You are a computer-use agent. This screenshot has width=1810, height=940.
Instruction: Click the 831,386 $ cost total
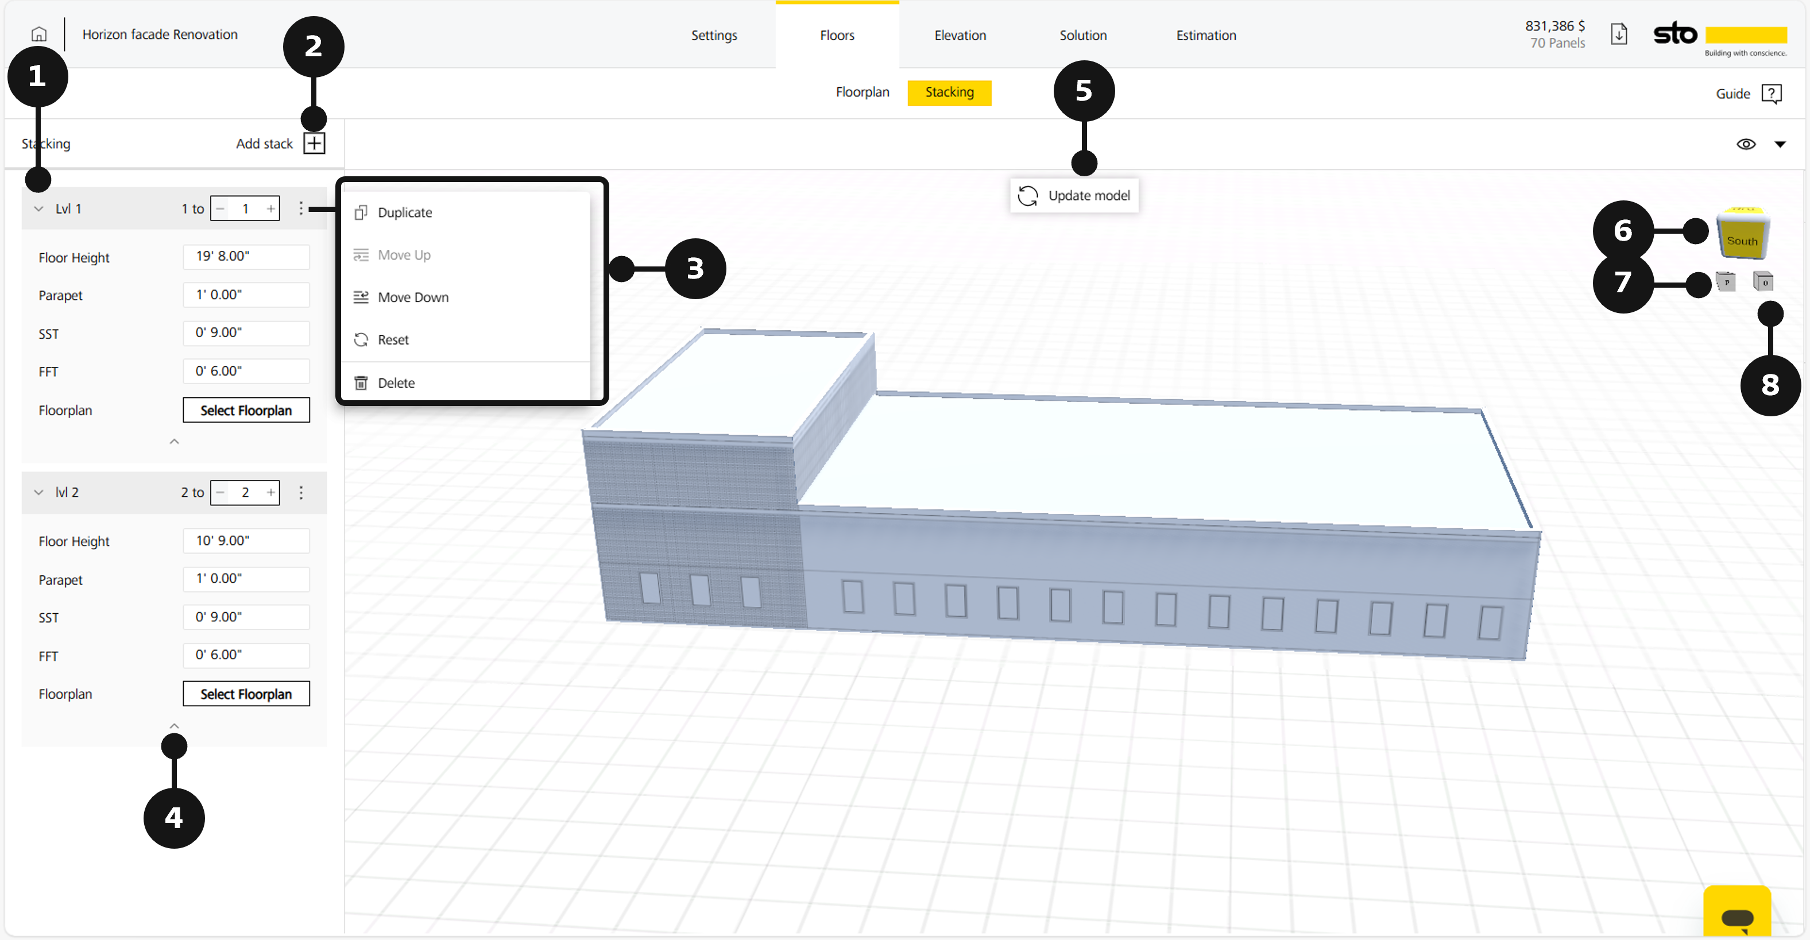tap(1554, 26)
